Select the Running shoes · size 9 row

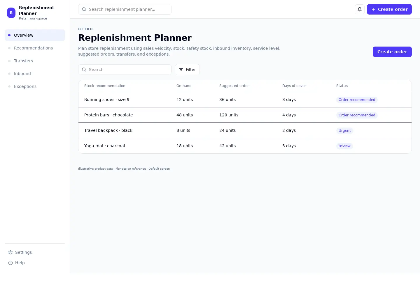[x=245, y=100]
